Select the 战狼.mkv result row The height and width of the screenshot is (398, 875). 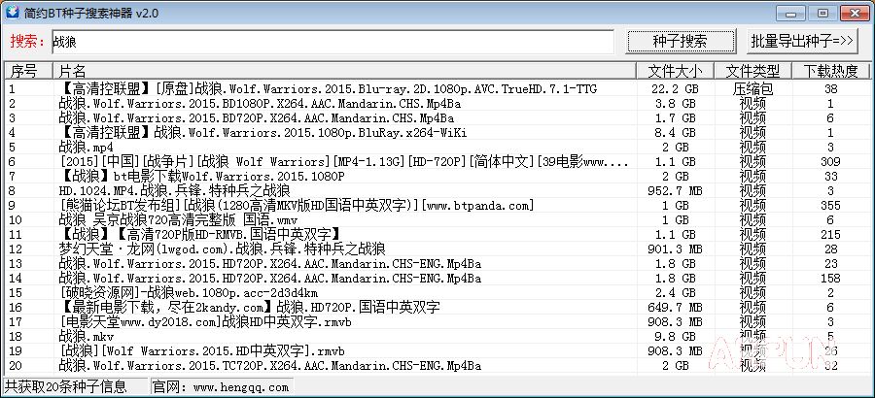[x=437, y=337]
